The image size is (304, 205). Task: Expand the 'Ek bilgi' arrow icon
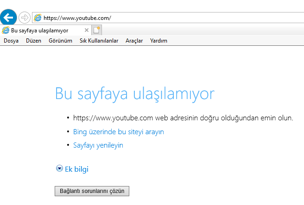[59, 168]
